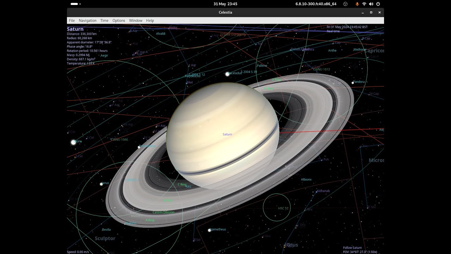Click the 'Bestla' moon label
Image resolution: width=451 pixels, height=254 pixels.
106,230
